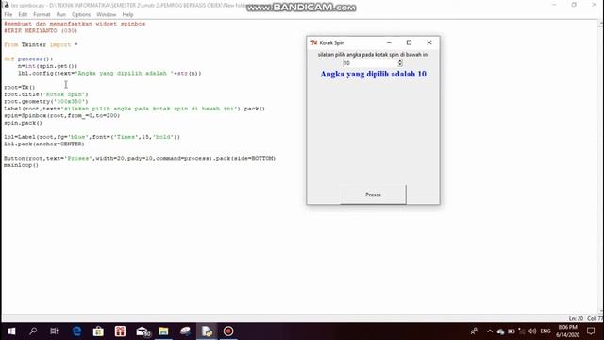Minimize the Kotak Spin window

[389, 42]
